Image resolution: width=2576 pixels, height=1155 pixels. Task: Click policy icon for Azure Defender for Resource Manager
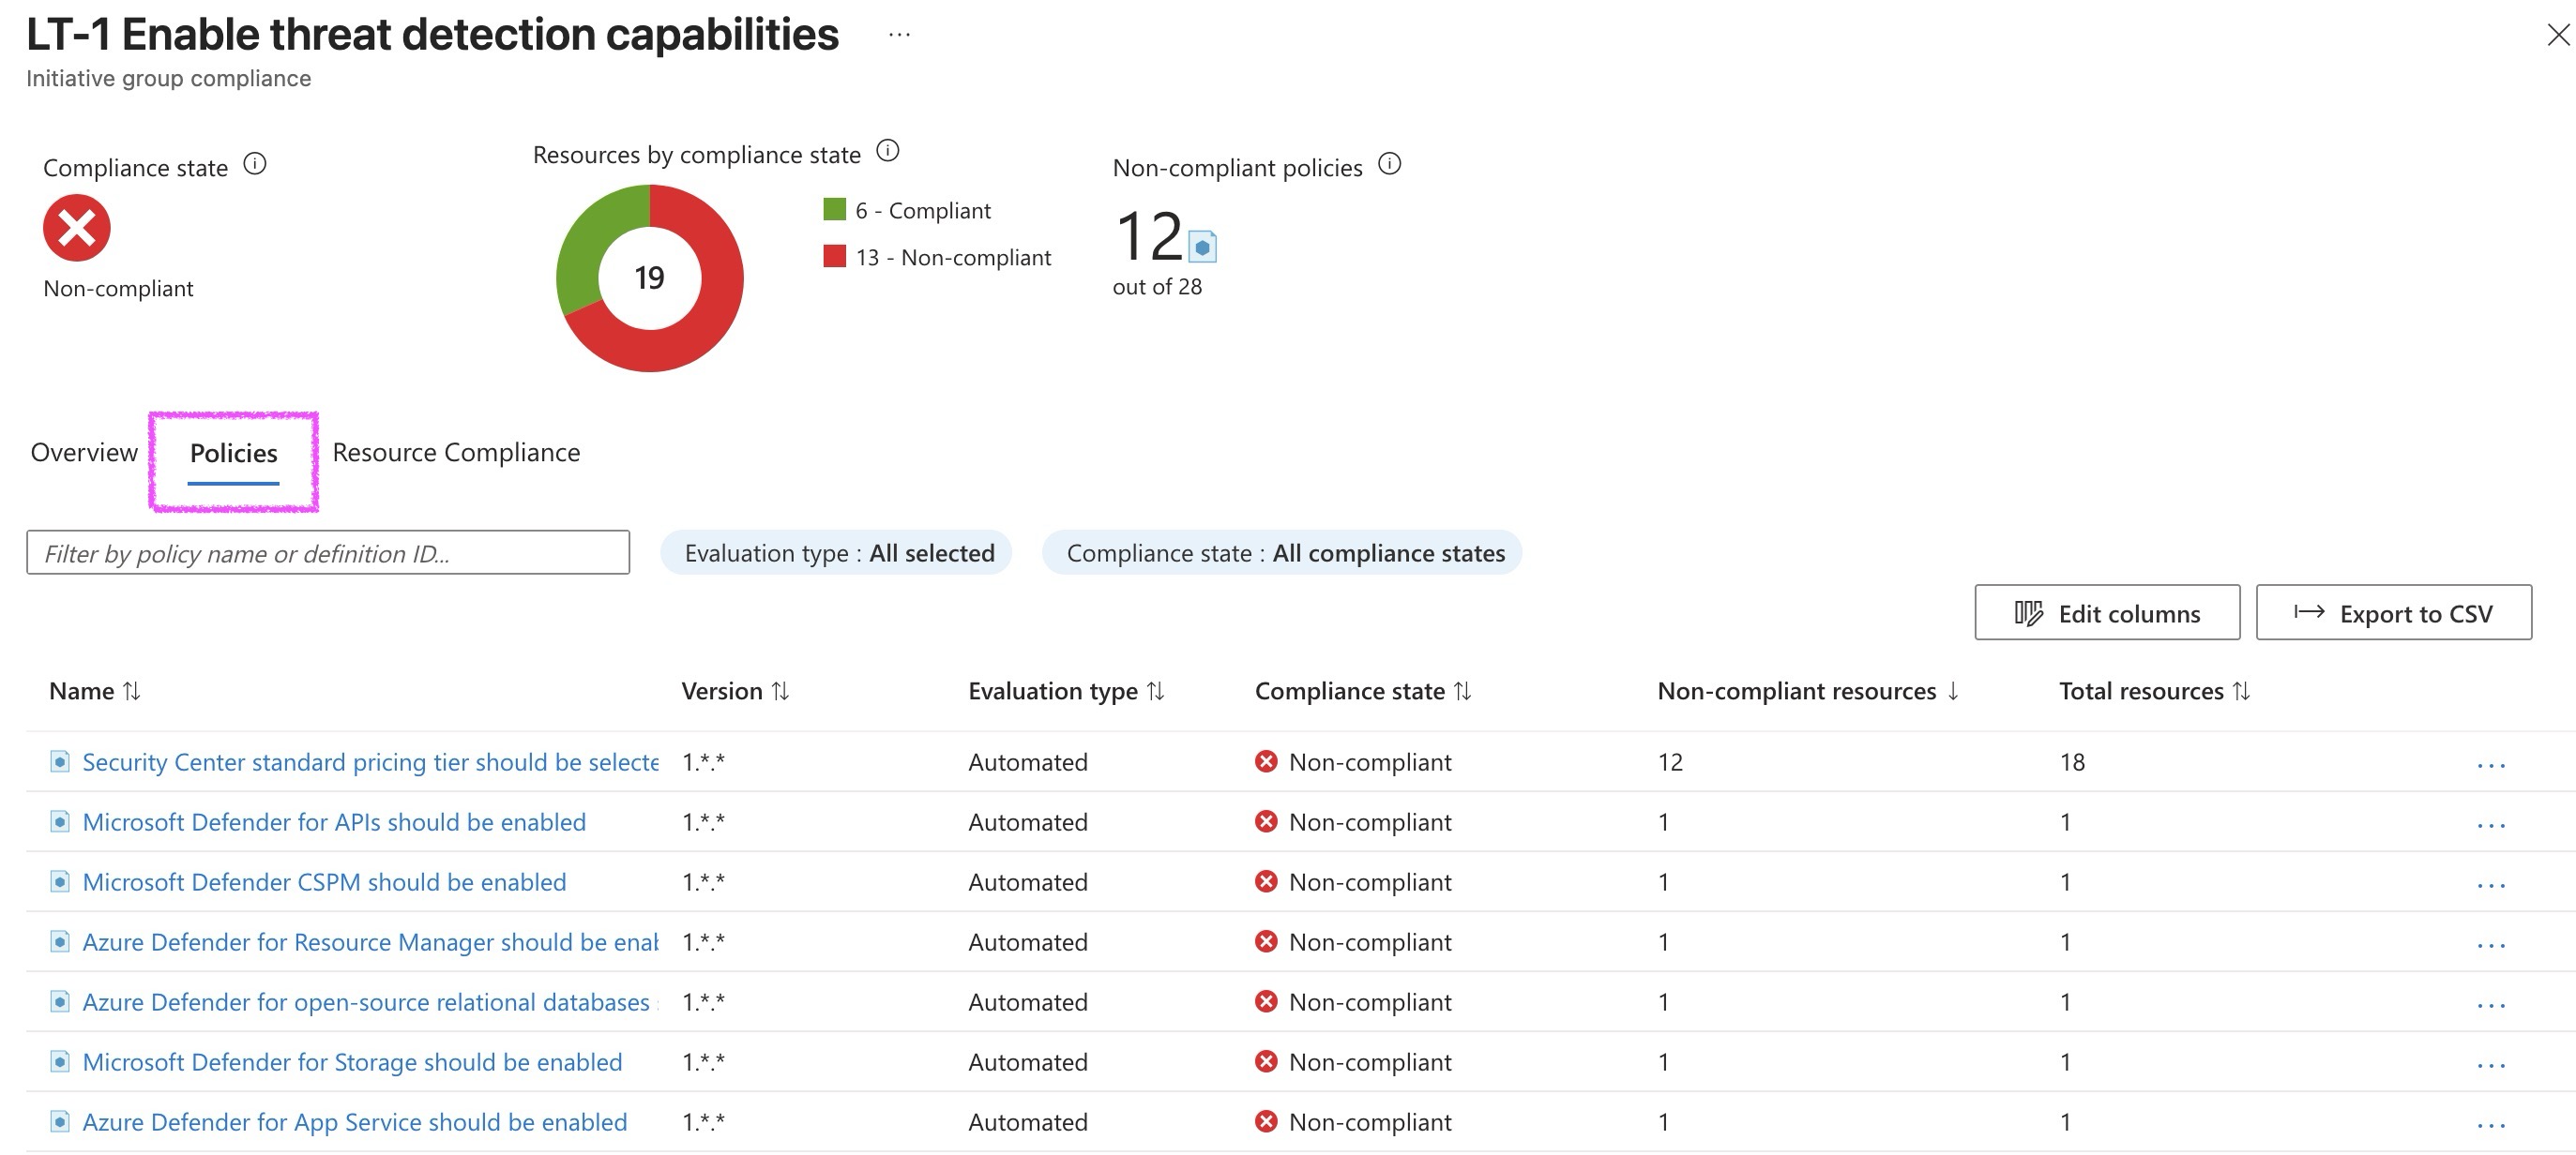tap(60, 941)
